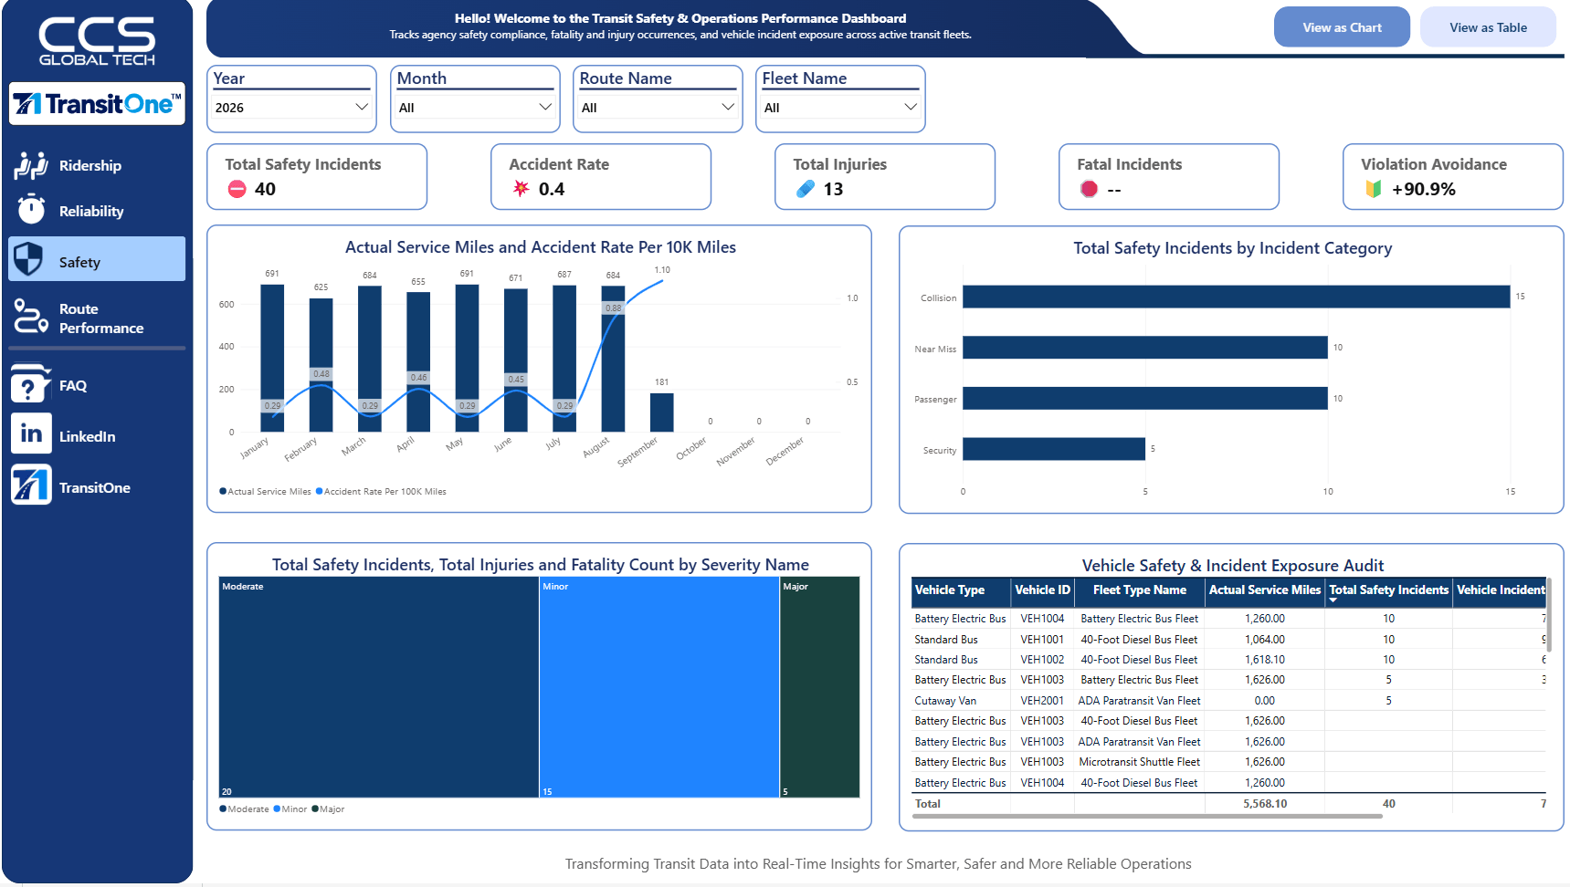Viewport: 1570px width, 887px height.
Task: Expand the Month filter dropdown
Action: tap(475, 108)
